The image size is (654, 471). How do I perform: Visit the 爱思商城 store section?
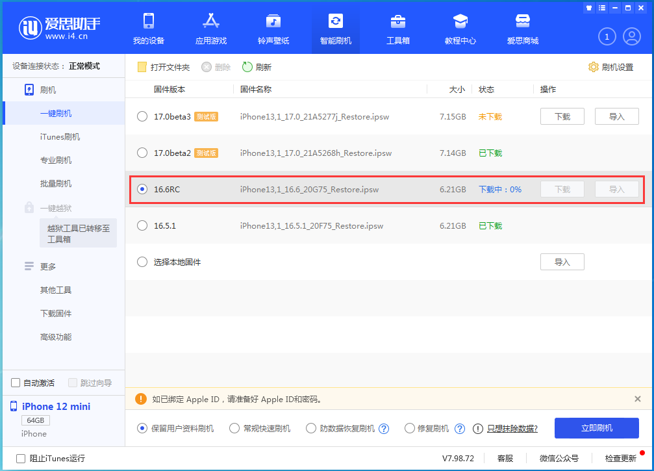pyautogui.click(x=523, y=29)
